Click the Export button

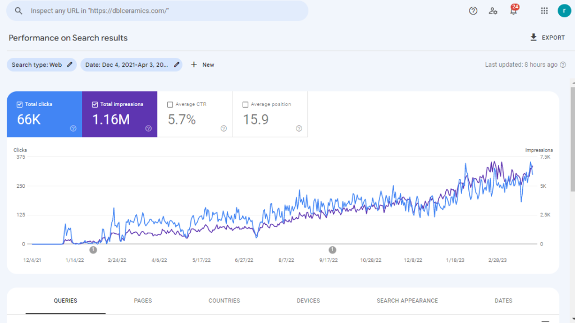tap(547, 38)
